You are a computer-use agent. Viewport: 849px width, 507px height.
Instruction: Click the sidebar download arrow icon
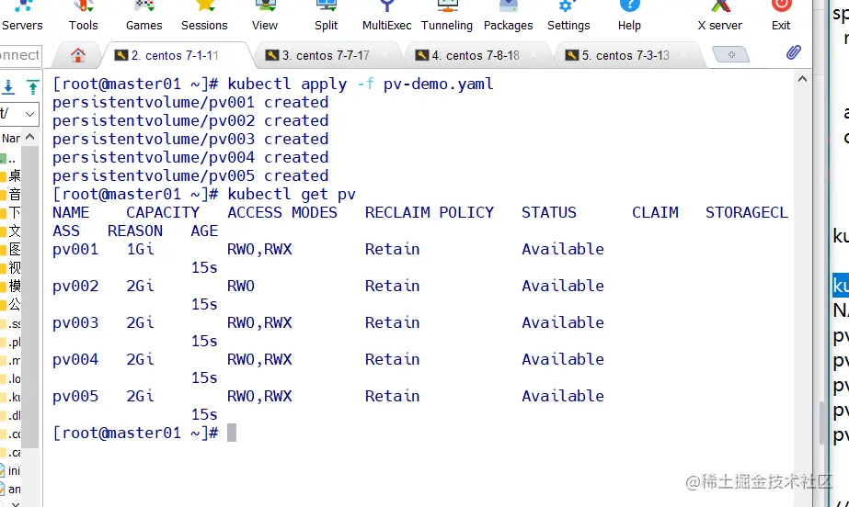coord(8,86)
